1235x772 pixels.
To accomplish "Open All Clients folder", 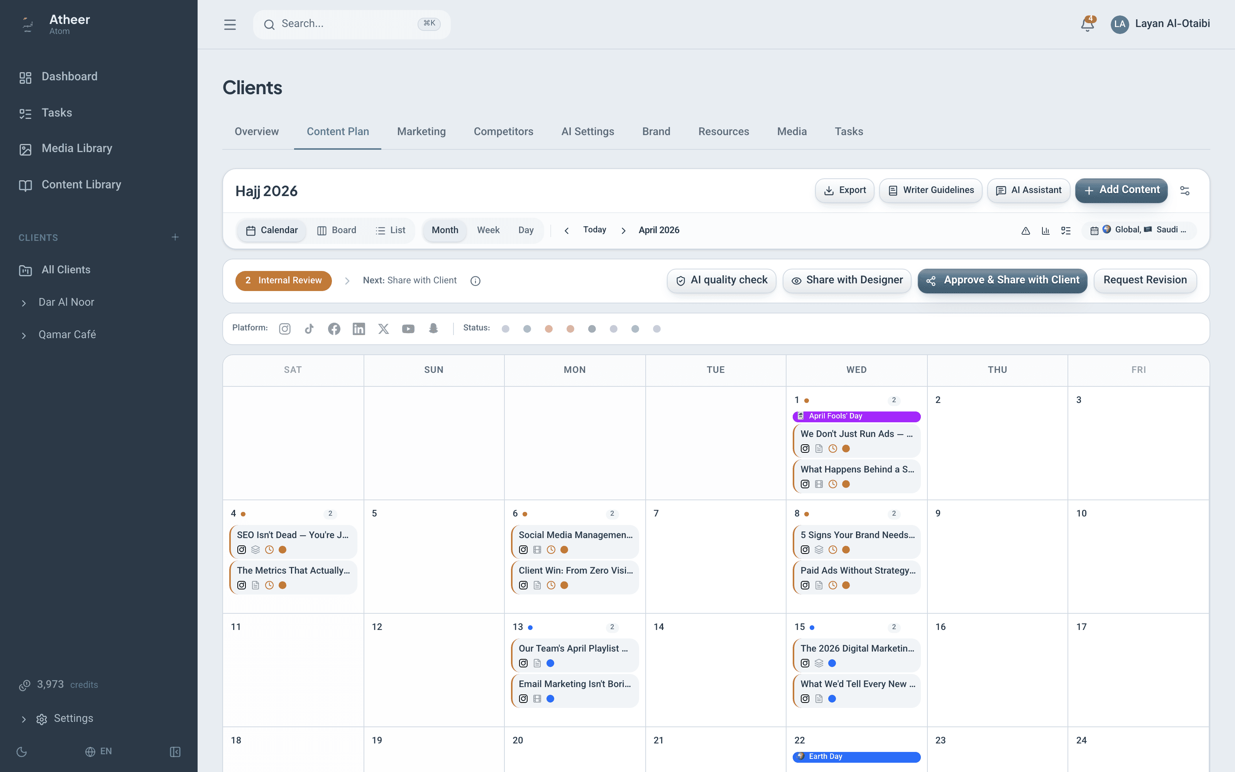I will pyautogui.click(x=98, y=269).
